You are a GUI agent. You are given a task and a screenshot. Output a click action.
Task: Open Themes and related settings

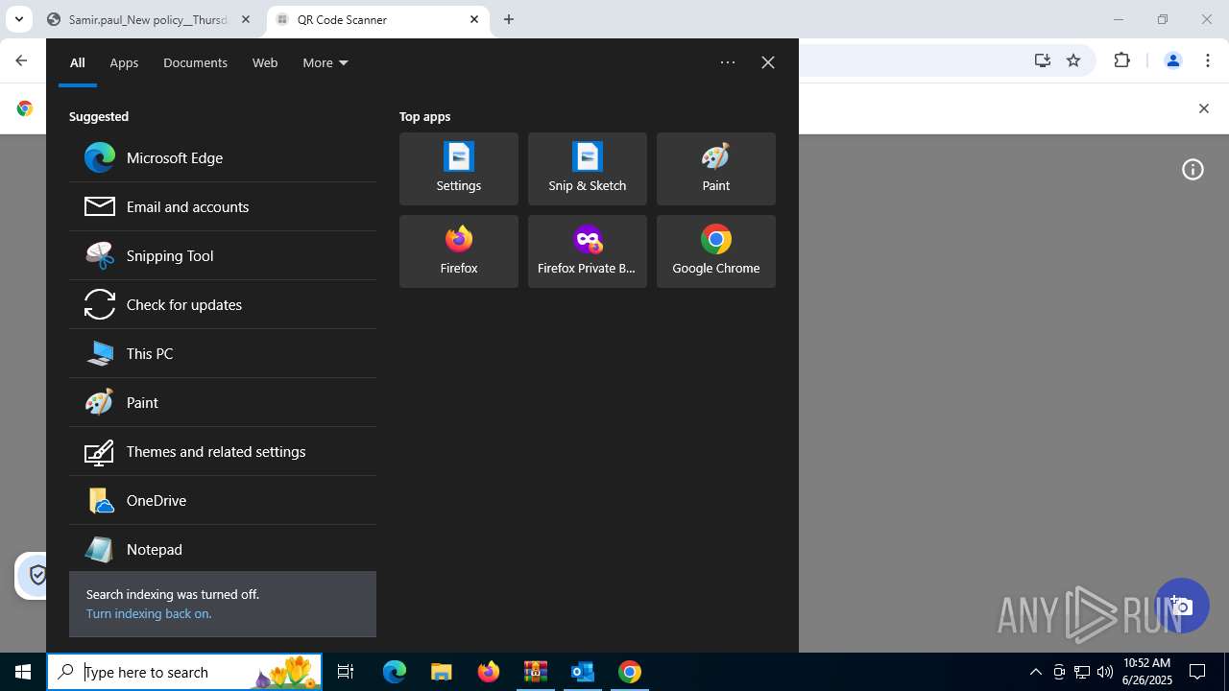(x=223, y=451)
